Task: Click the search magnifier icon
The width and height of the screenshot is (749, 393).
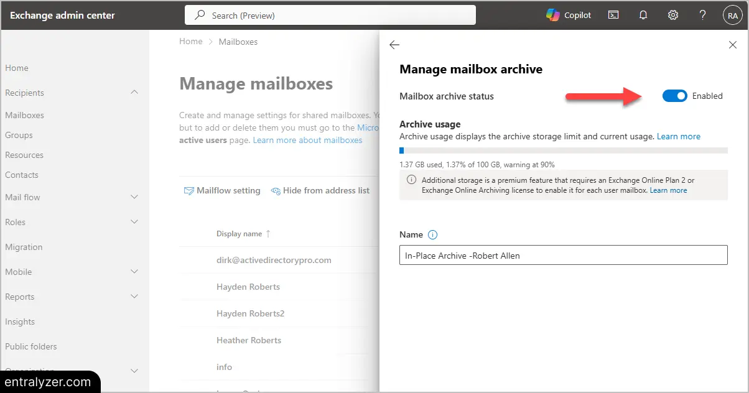Action: pyautogui.click(x=200, y=15)
